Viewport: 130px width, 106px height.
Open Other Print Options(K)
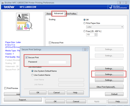pos(106,87)
